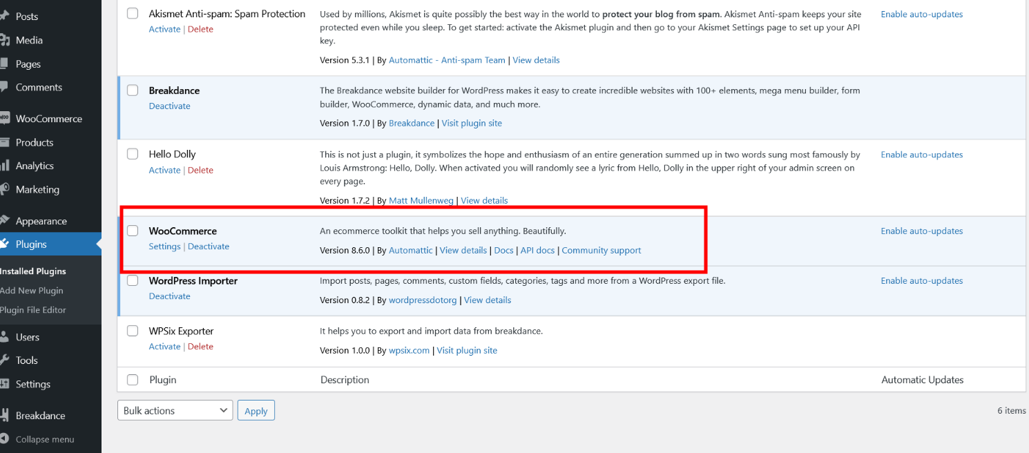1029x453 pixels.
Task: Click the Products box icon in sidebar
Action: [x=3, y=142]
